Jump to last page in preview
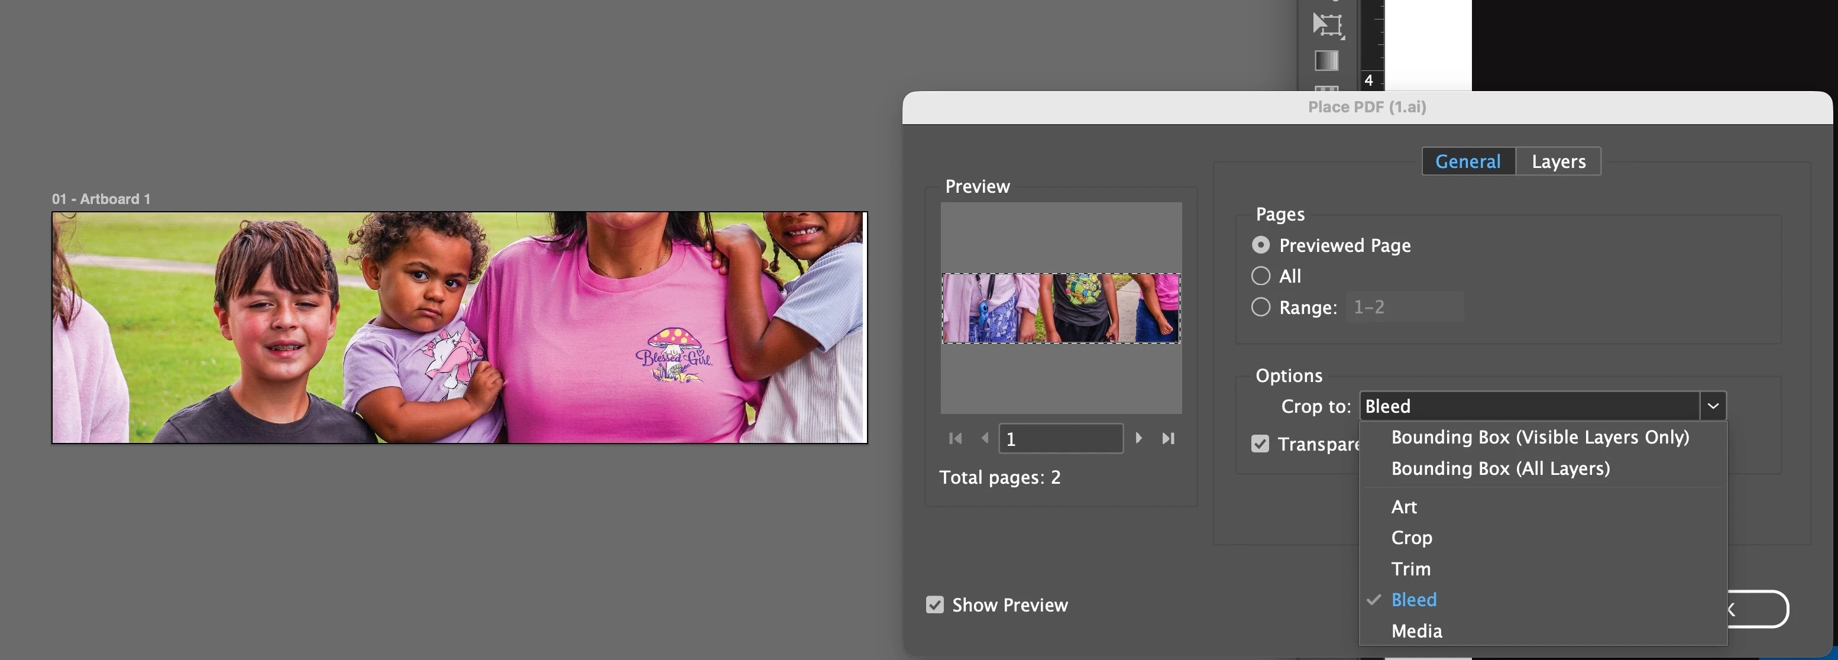 1168,438
